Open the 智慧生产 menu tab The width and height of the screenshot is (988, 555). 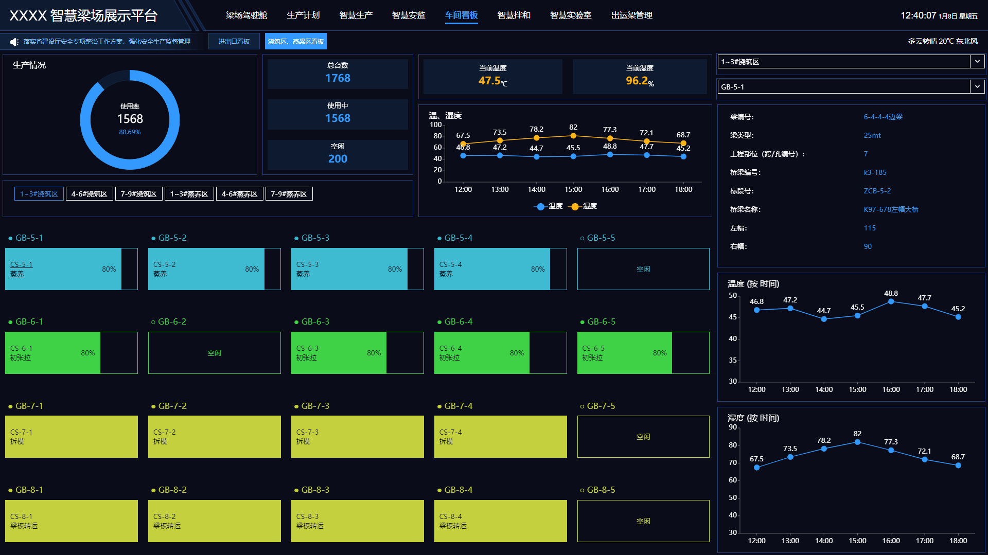coord(356,15)
